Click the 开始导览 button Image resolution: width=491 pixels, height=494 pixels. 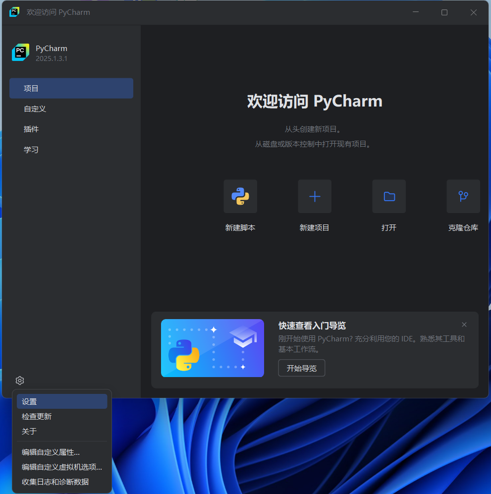[302, 368]
